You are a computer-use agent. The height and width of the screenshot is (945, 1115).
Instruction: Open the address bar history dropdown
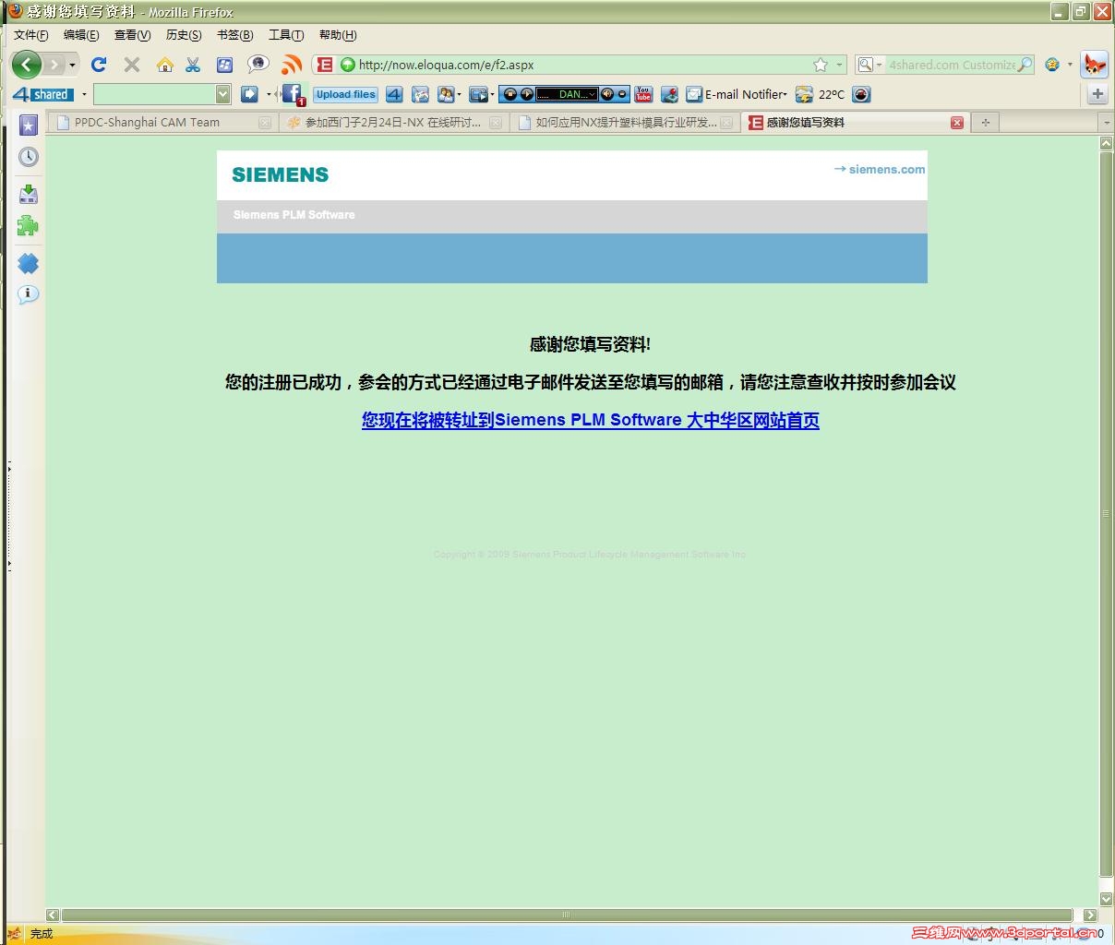(x=839, y=65)
